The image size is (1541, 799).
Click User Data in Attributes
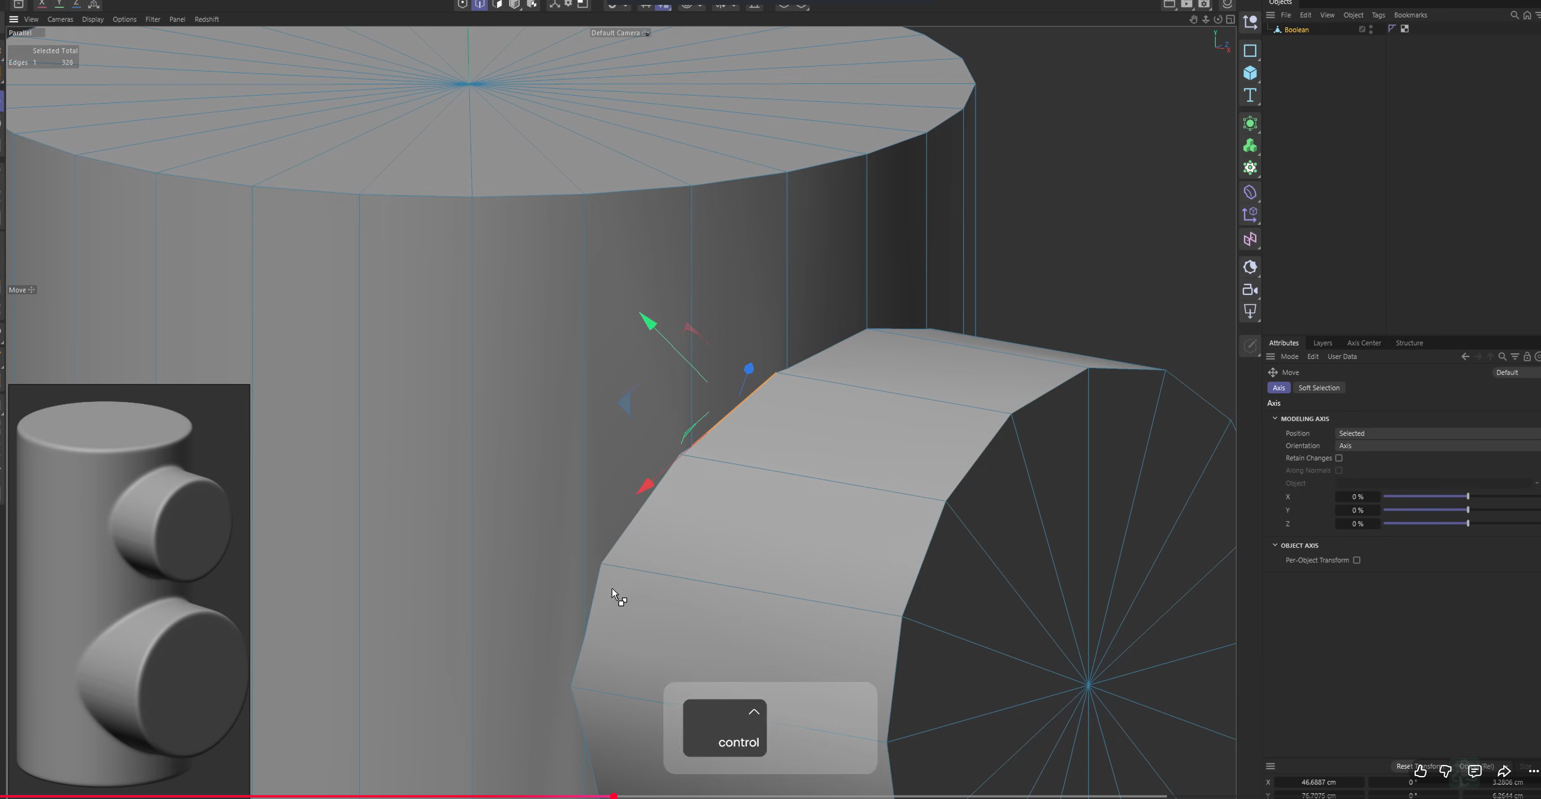point(1342,357)
